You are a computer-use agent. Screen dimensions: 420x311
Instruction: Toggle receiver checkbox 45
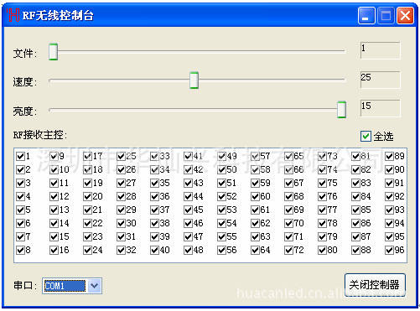(189, 210)
